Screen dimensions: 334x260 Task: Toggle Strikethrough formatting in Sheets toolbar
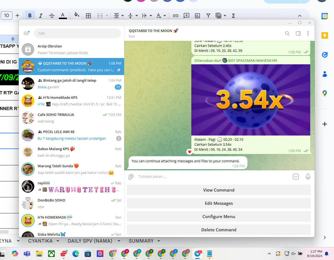52,16
